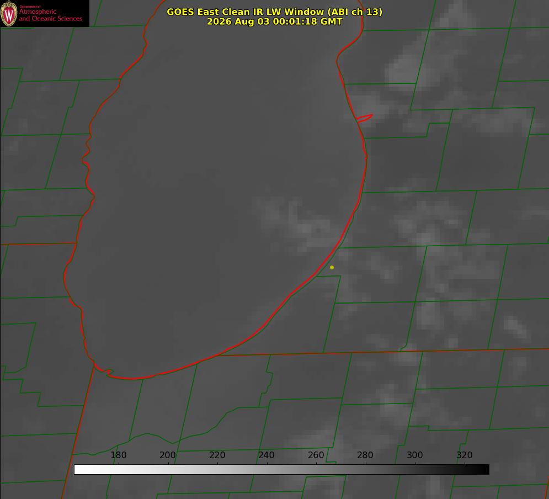Select the GOES East Clean IR title
Viewport: 549px width, 499px height.
275,12
